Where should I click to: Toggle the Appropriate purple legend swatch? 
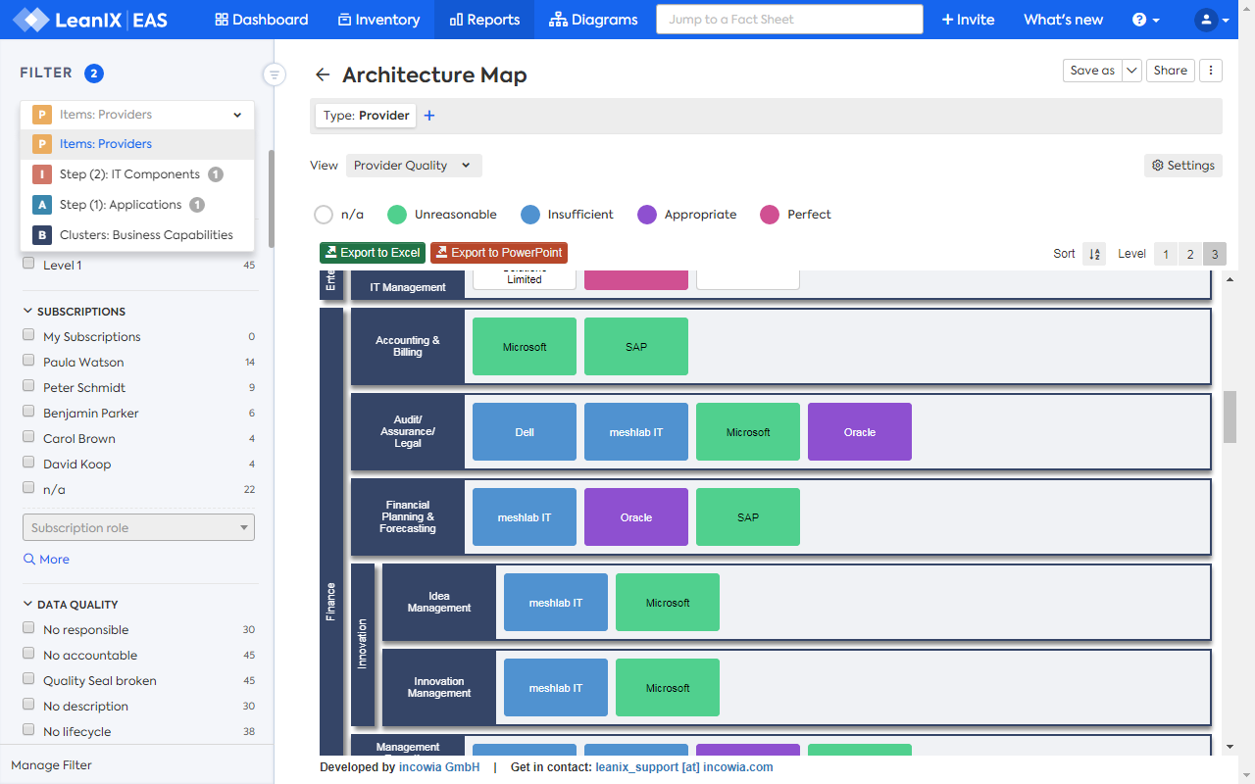click(x=647, y=215)
